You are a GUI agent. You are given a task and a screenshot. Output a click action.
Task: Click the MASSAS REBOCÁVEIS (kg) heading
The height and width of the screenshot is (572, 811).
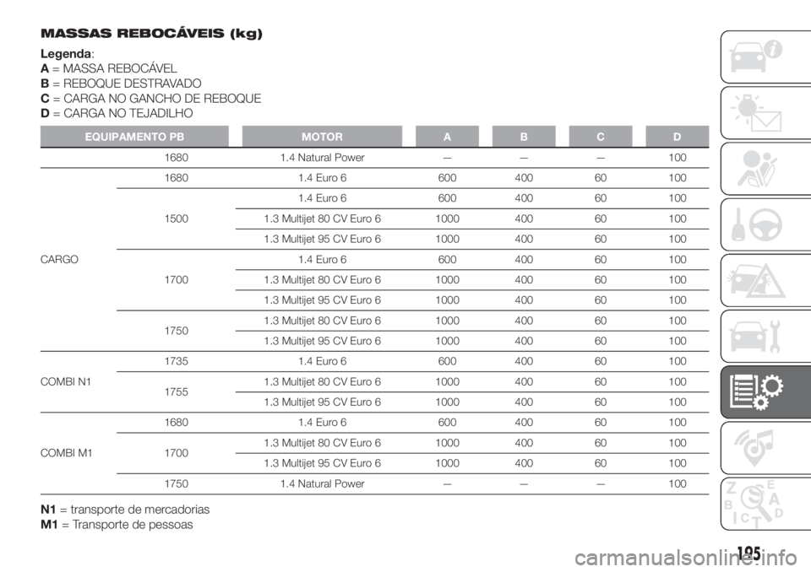click(151, 34)
